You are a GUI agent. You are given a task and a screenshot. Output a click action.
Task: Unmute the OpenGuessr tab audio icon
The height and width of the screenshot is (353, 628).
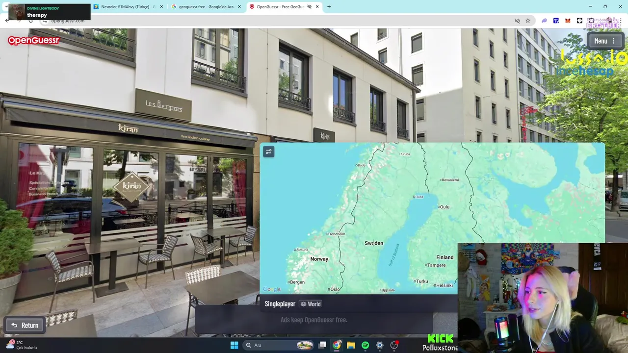[309, 7]
